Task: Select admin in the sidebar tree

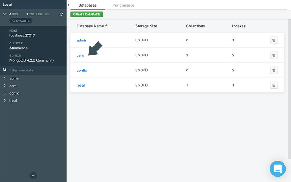Action: tap(14, 78)
